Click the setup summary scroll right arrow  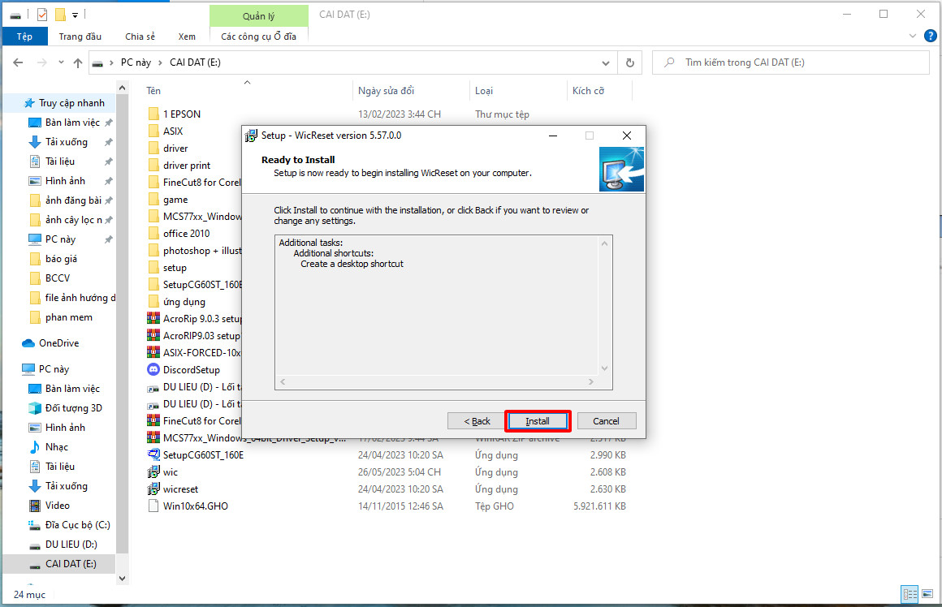coord(591,382)
